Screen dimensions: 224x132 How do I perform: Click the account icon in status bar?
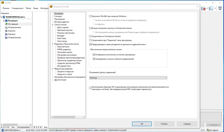tap(3, 130)
